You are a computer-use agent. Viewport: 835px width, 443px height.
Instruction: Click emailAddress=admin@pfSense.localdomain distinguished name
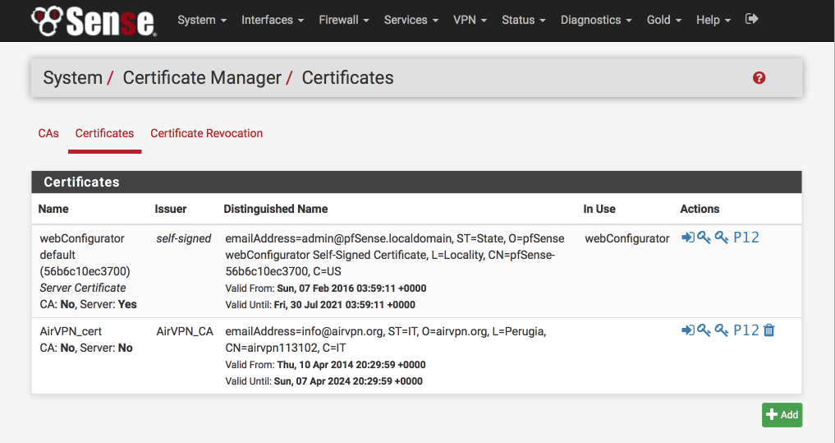pyautogui.click(x=395, y=255)
